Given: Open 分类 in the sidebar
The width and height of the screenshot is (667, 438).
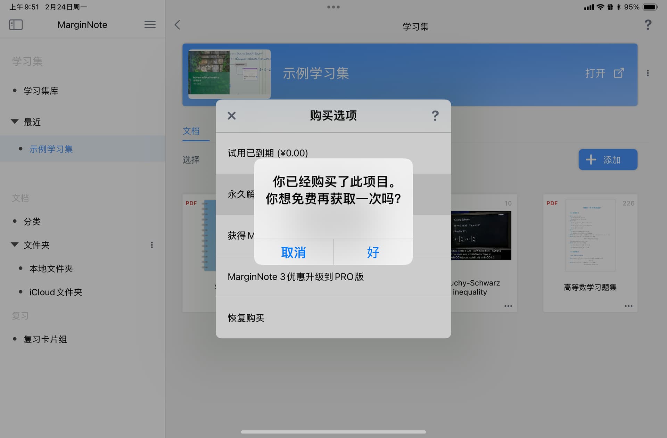Looking at the screenshot, I should 32,222.
